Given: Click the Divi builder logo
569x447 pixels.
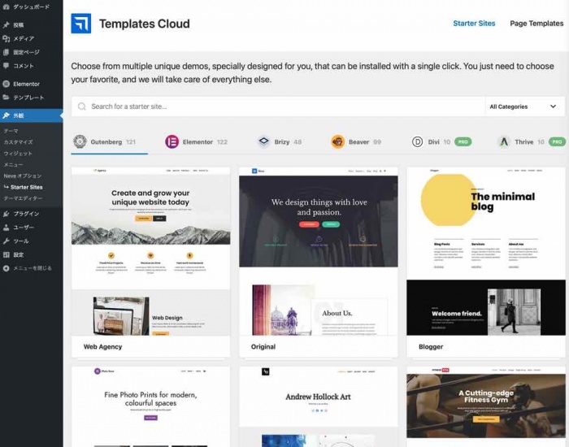Looking at the screenshot, I should pyautogui.click(x=417, y=141).
